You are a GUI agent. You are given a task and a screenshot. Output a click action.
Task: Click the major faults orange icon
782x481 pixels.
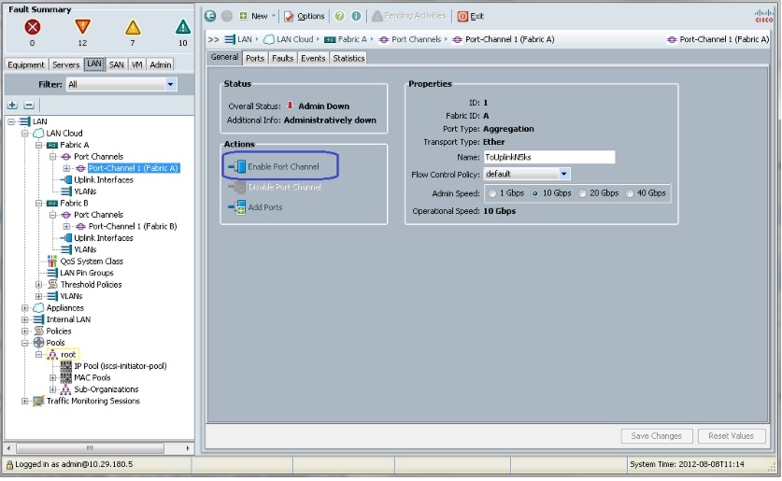point(82,26)
